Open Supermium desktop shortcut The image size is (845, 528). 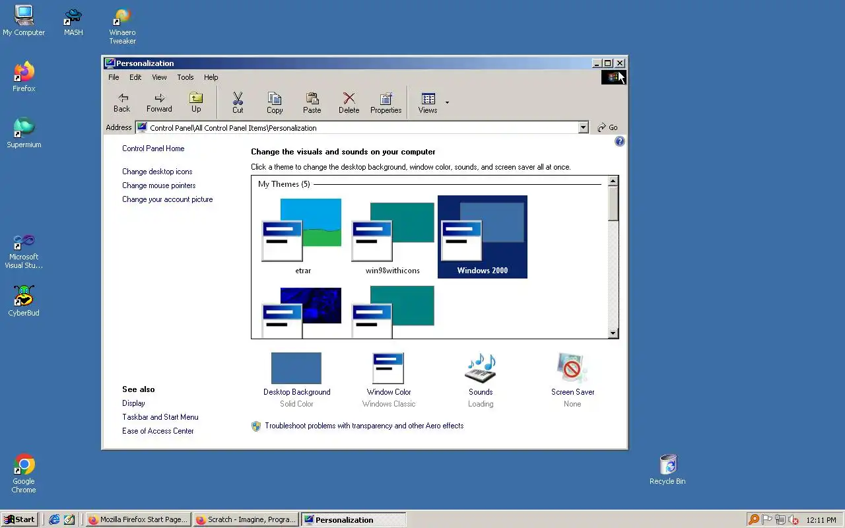click(24, 133)
